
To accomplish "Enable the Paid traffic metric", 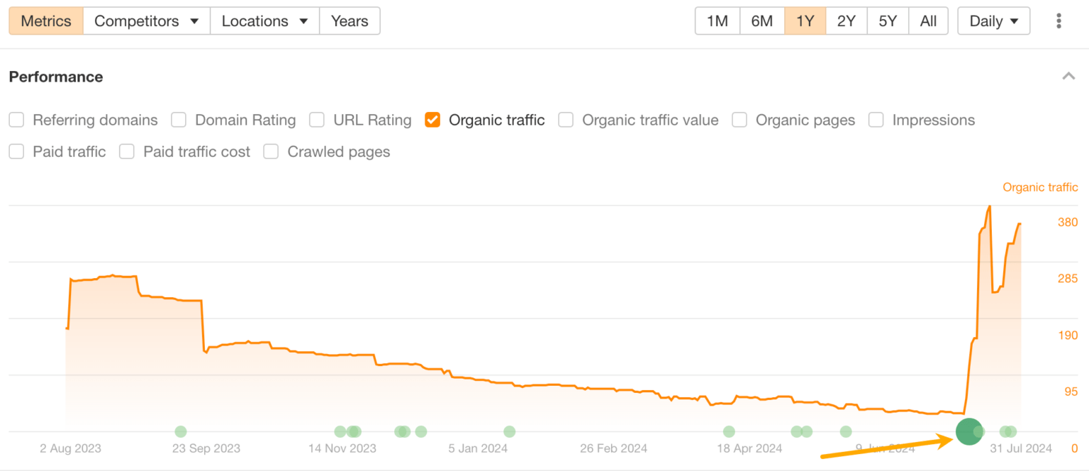I will coord(16,151).
